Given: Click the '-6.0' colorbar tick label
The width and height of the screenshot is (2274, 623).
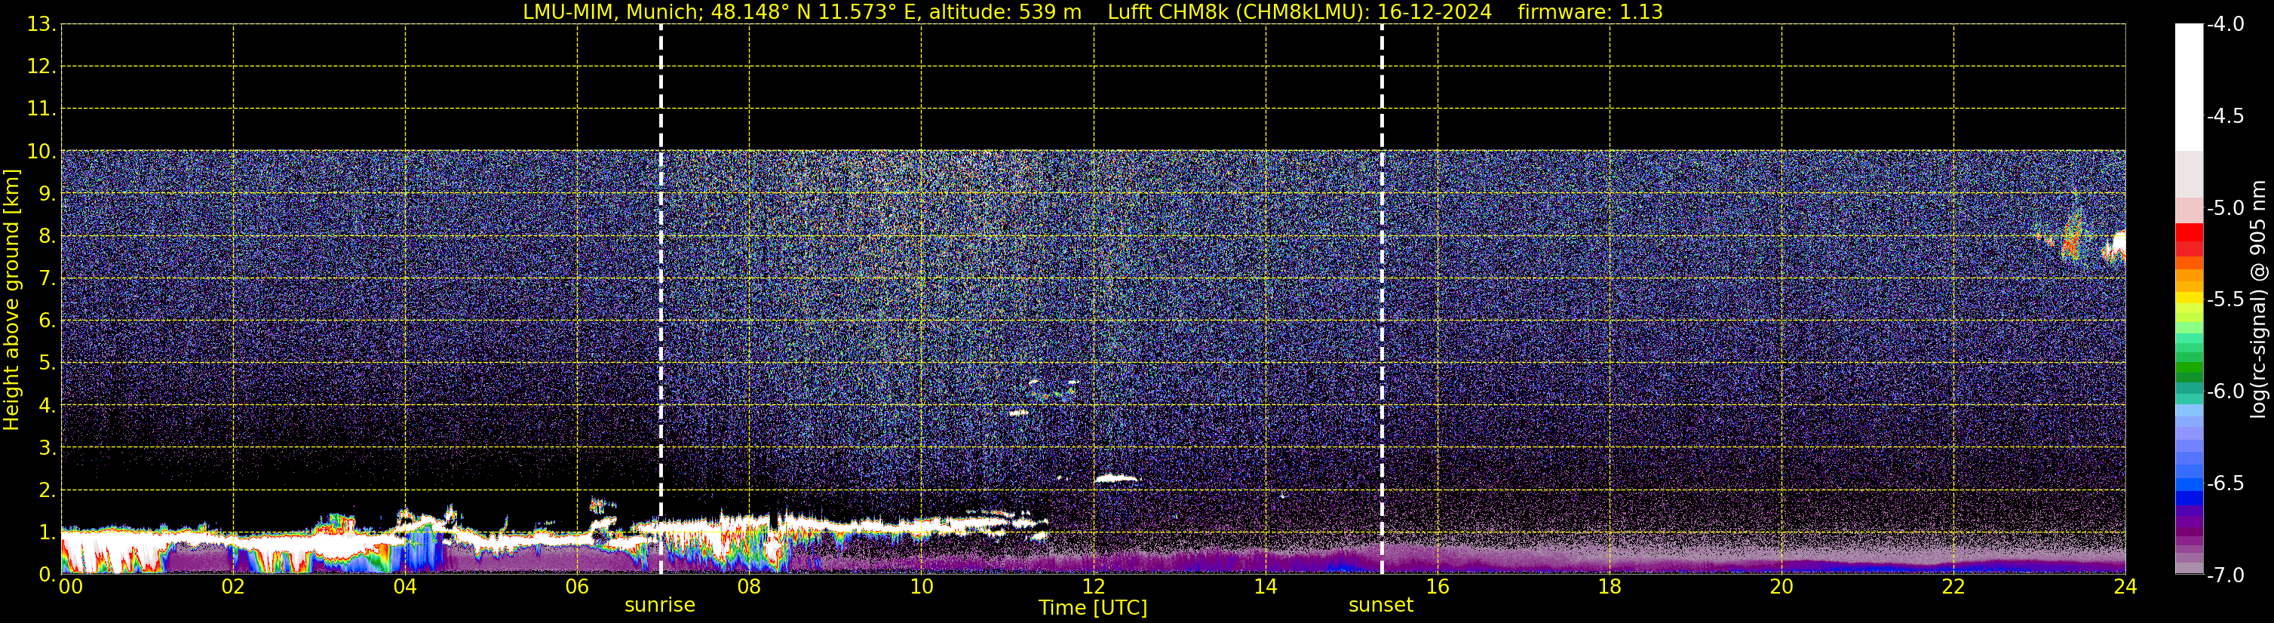Looking at the screenshot, I should pyautogui.click(x=2224, y=391).
